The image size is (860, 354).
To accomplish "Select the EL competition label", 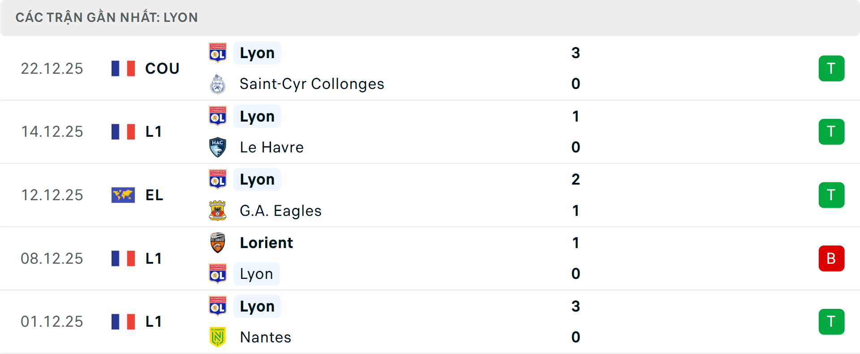I will tap(154, 195).
